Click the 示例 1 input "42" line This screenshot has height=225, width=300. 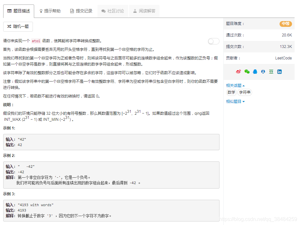coord(16,139)
